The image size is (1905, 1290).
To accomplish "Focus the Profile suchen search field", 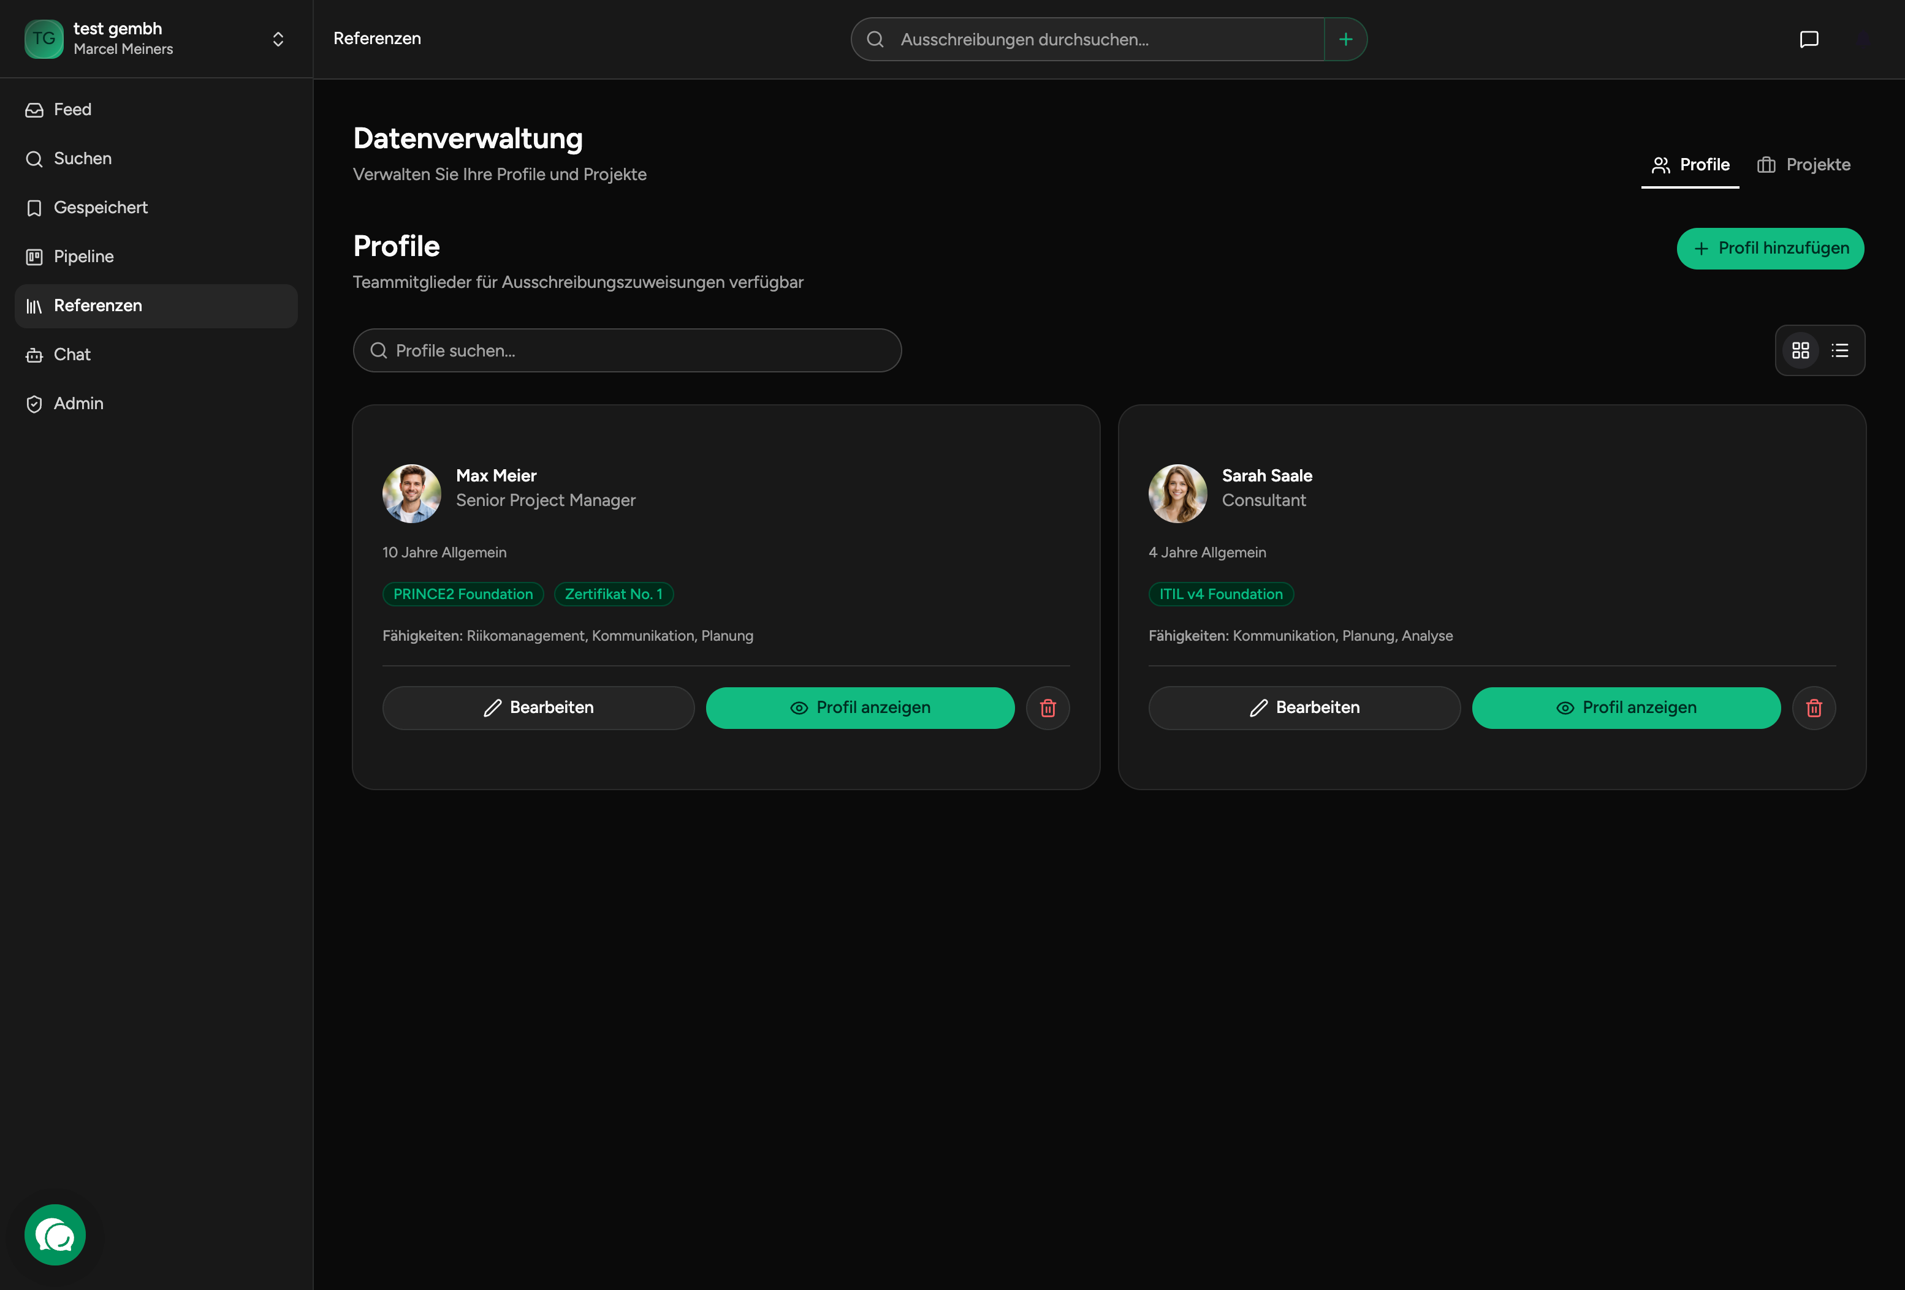I will [627, 350].
